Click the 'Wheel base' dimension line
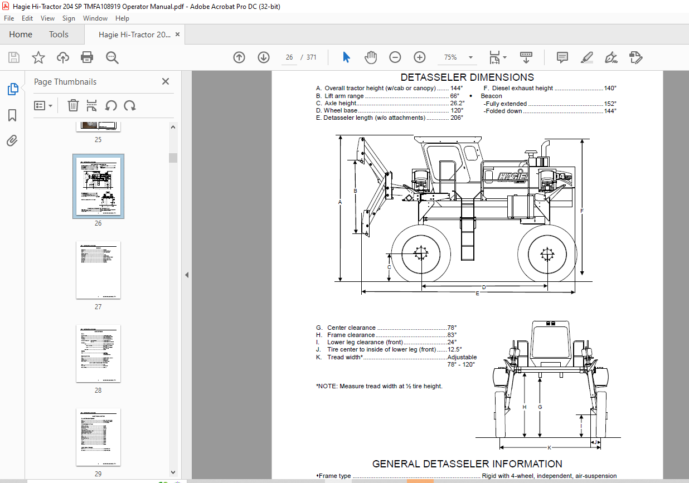 pyautogui.click(x=390, y=110)
